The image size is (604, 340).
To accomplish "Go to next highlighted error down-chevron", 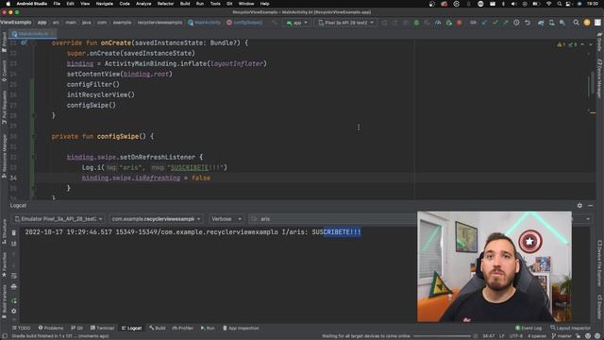I will coord(591,44).
